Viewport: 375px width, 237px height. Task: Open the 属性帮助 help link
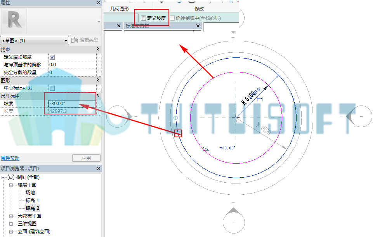click(10, 158)
